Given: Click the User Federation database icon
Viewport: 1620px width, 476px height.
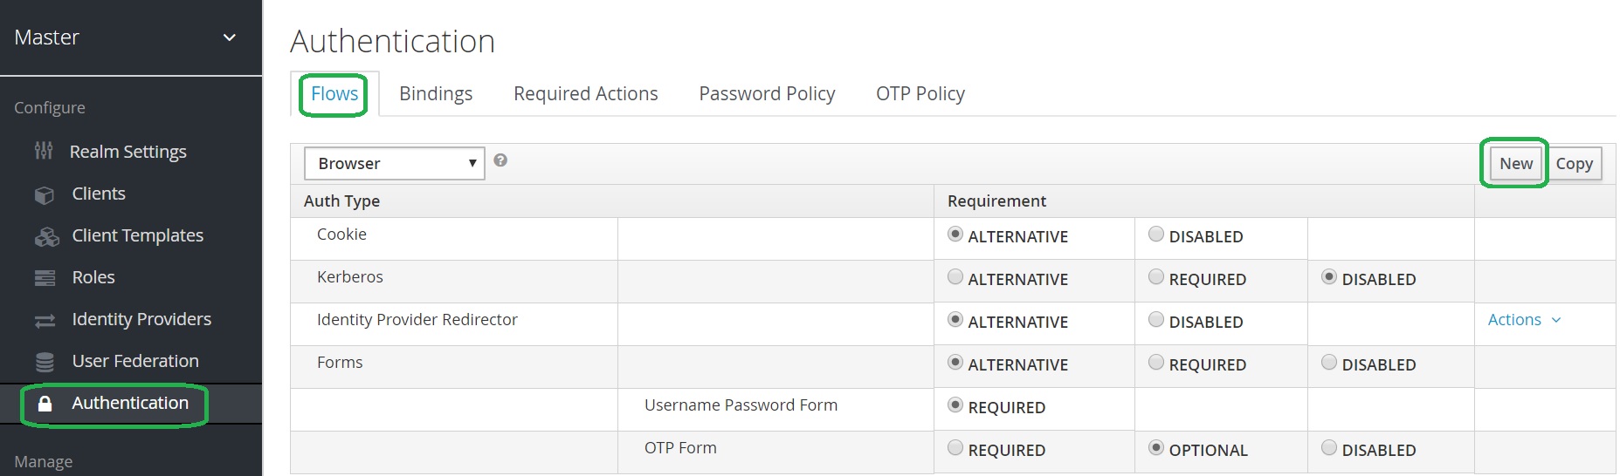Looking at the screenshot, I should click(45, 362).
